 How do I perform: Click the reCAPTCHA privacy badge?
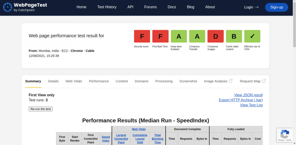(x=285, y=135)
